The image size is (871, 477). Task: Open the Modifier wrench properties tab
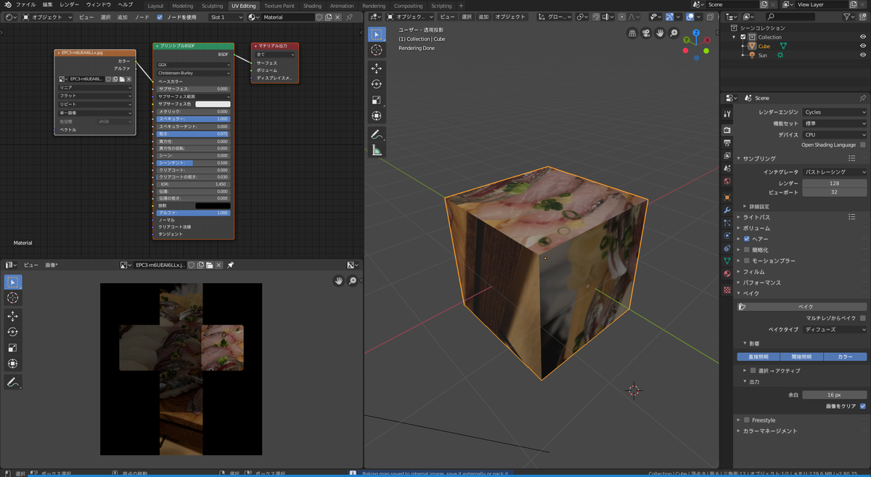click(727, 210)
